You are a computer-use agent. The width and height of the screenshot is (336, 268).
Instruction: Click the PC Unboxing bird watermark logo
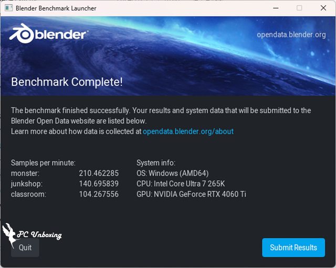[9, 234]
